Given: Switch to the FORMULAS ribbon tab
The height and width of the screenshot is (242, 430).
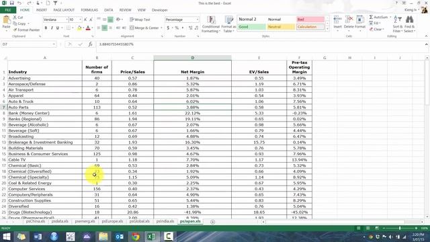Looking at the screenshot, I should click(x=89, y=10).
